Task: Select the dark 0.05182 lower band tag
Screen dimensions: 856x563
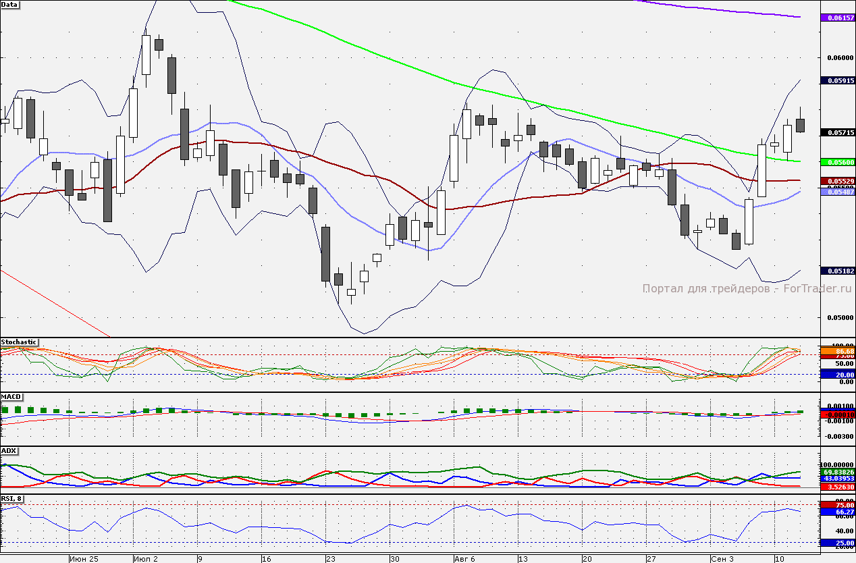Action: click(x=837, y=271)
